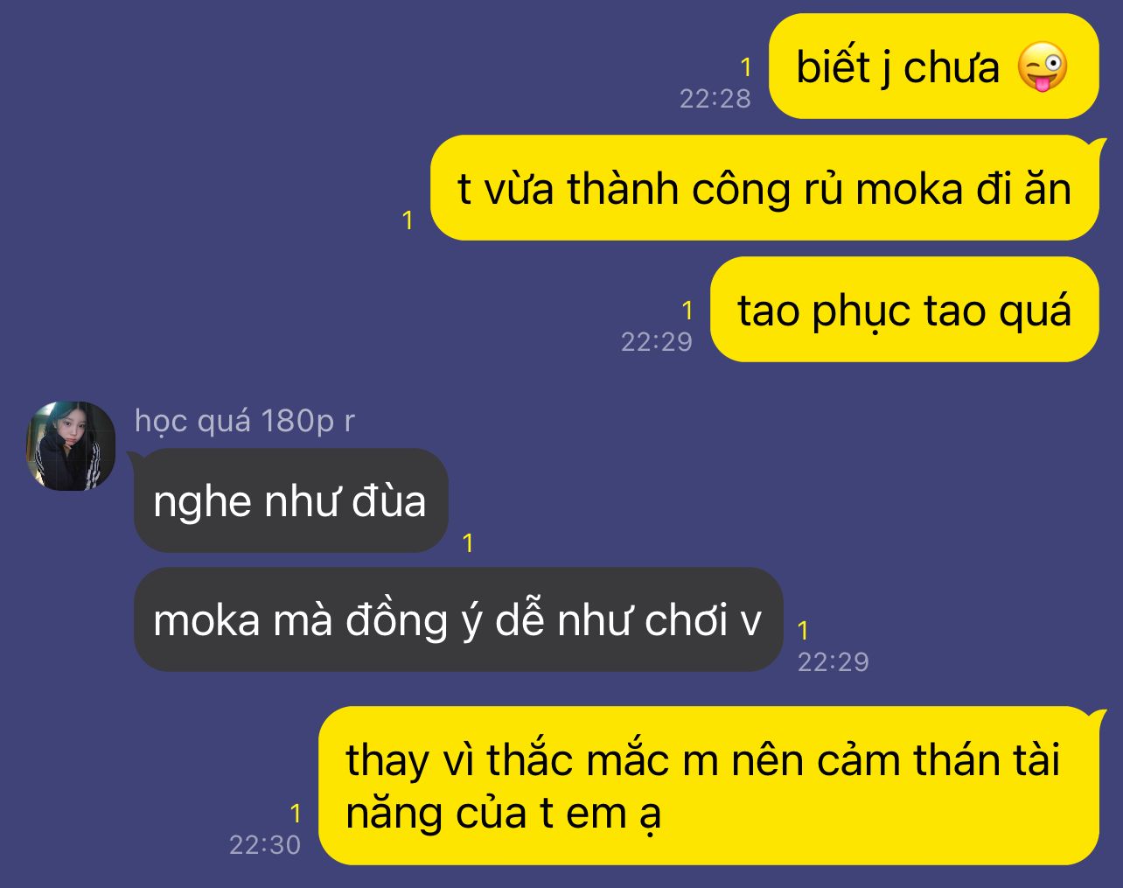Click unread count beside "t vừa thành công" message
This screenshot has width=1123, height=888.
tap(408, 220)
